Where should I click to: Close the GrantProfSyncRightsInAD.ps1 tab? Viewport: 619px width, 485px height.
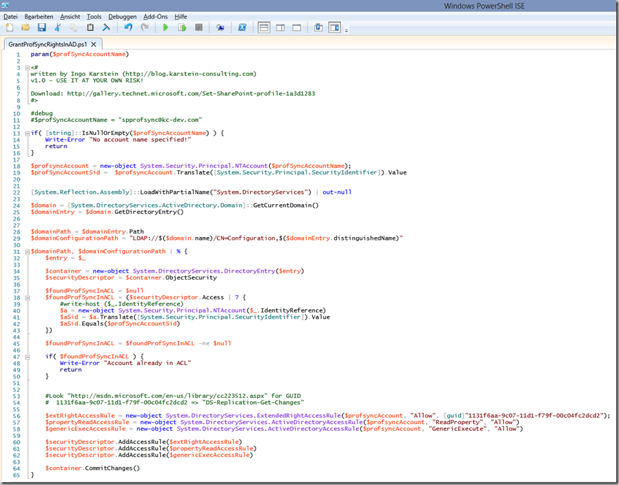pyautogui.click(x=94, y=45)
